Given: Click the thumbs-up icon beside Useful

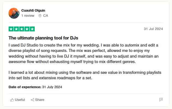Looking at the screenshot, I should (x=12, y=100).
